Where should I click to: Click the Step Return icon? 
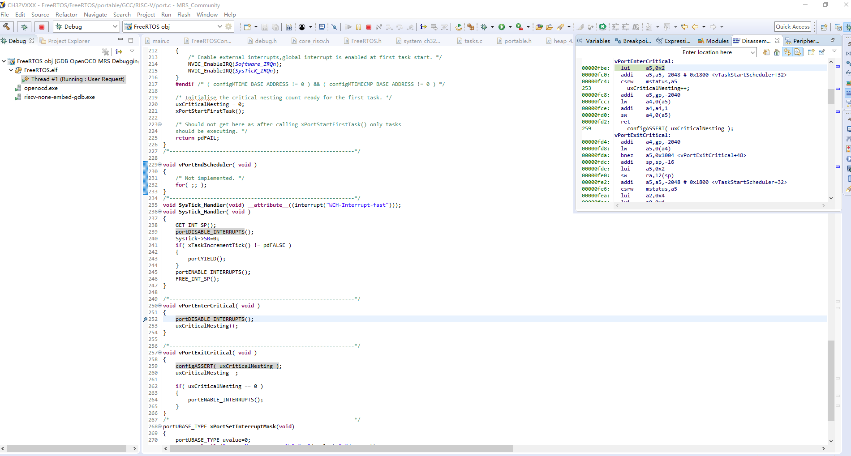click(x=410, y=27)
